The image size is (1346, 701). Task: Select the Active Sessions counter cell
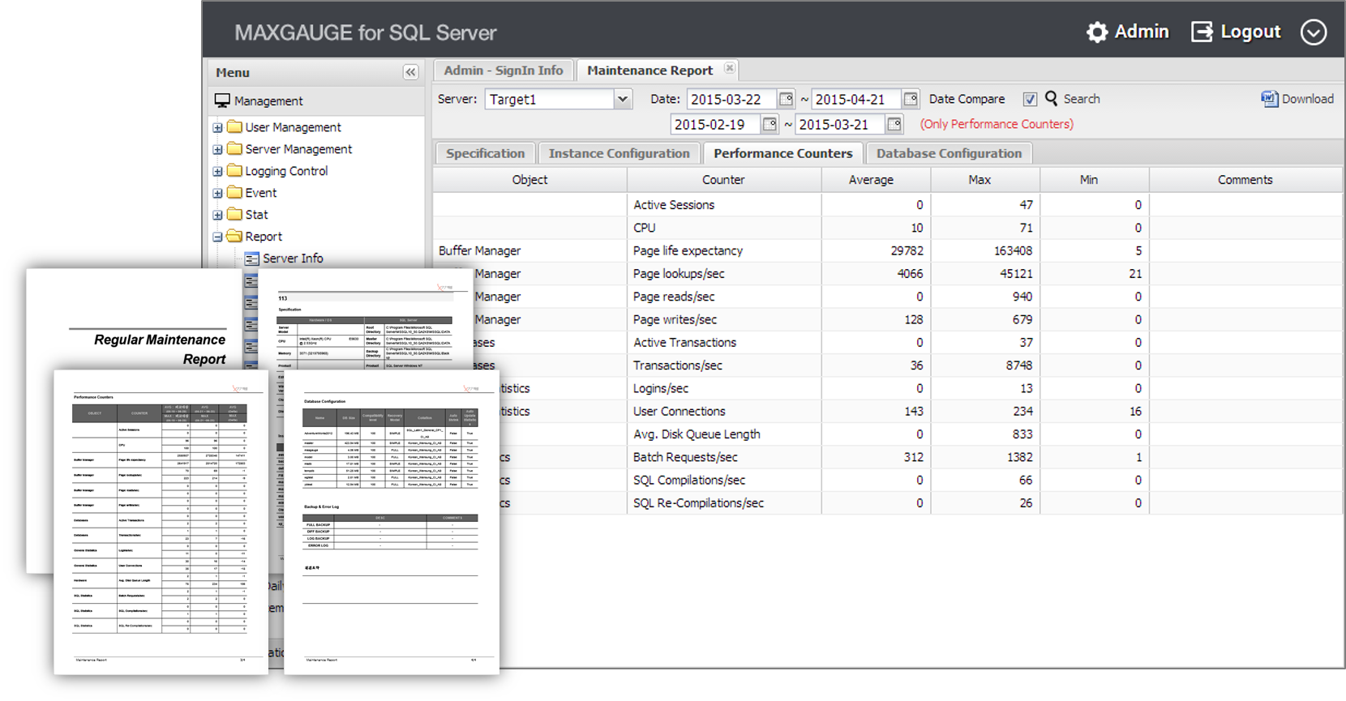pos(723,205)
